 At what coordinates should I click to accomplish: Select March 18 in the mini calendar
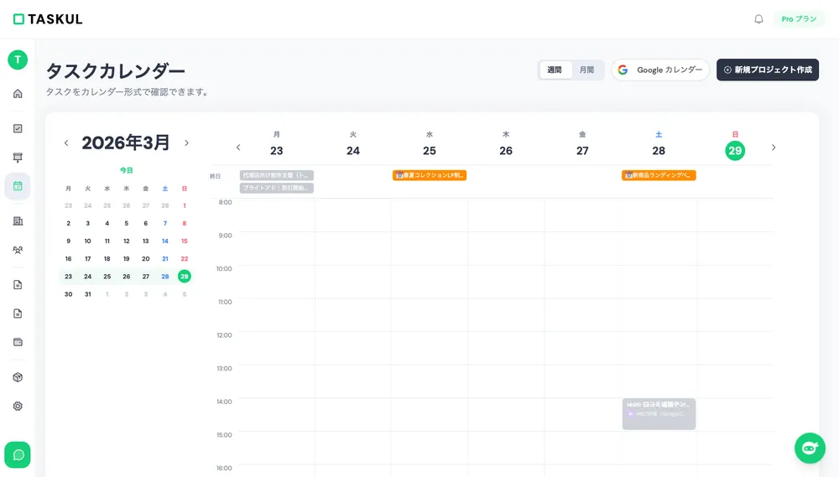tap(107, 259)
